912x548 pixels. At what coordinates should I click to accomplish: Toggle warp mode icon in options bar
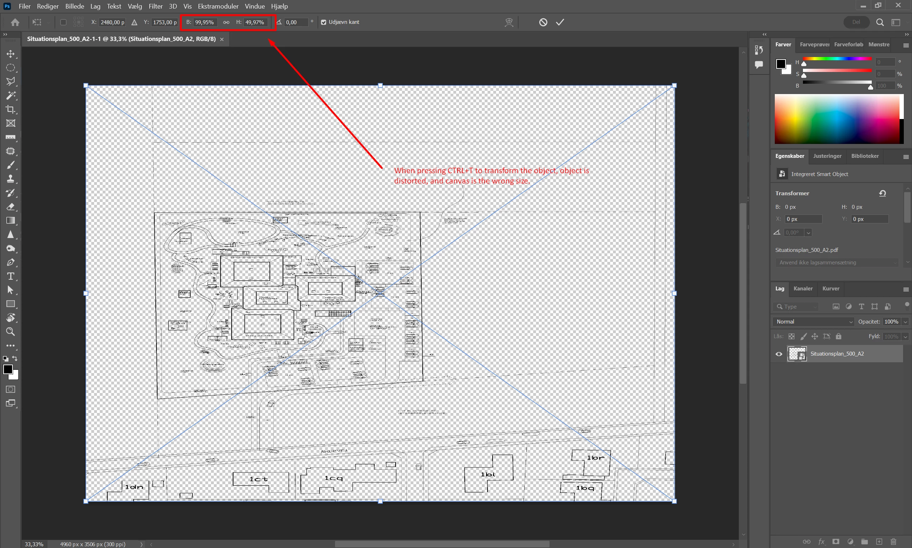509,22
